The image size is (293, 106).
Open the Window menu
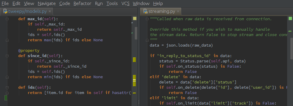click(x=141, y=3)
